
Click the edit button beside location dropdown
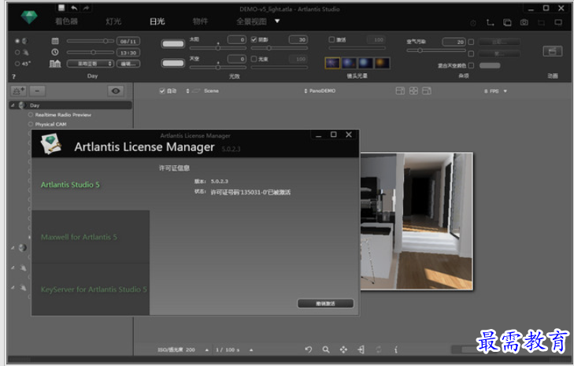128,64
